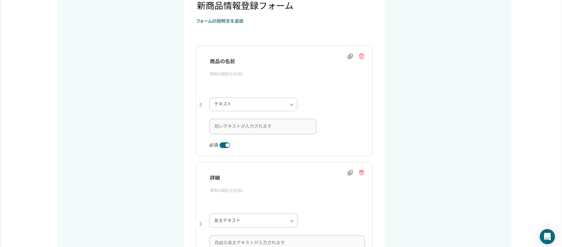562x247 pixels.
Task: Delete the 詳細 question with trash icon
Action: tap(361, 173)
